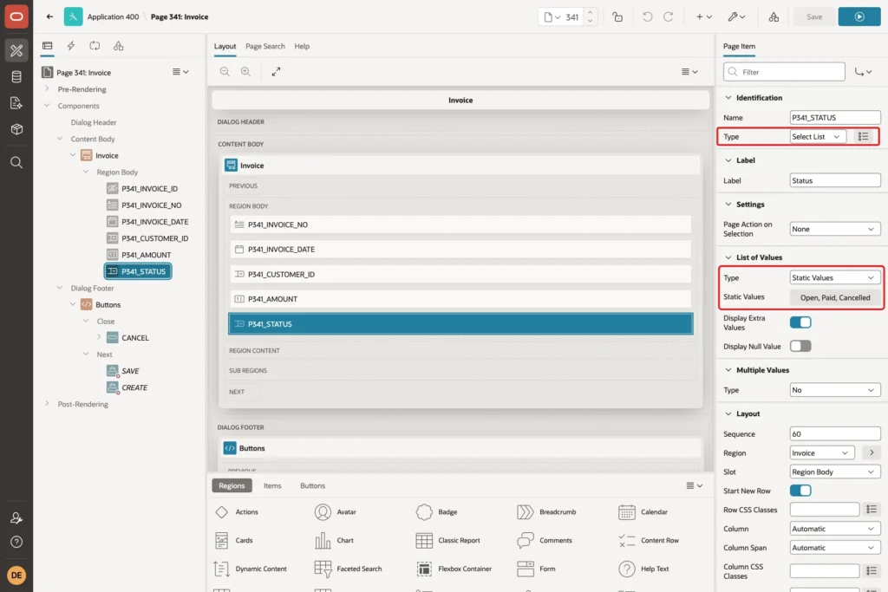Screen dimensions: 888x592
Task: Open Row CSS Classes quick pick list
Action: pyautogui.click(x=872, y=510)
